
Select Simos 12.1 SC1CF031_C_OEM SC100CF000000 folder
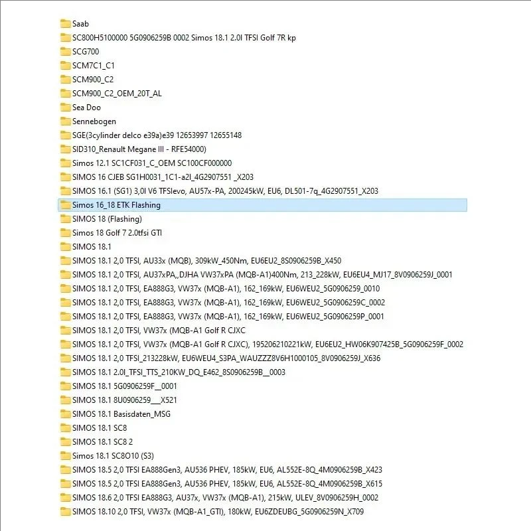click(x=152, y=163)
